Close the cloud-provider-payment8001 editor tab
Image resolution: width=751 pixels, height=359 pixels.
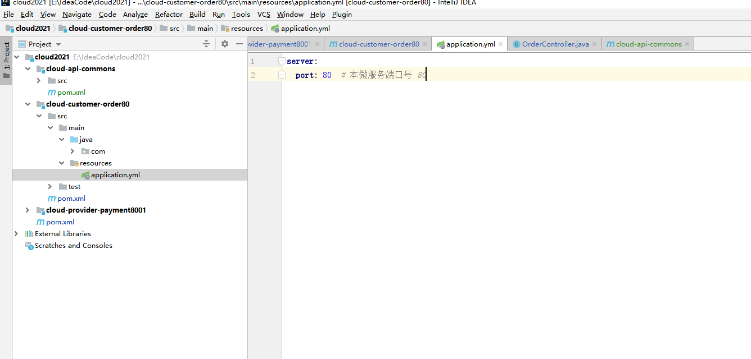pos(317,44)
